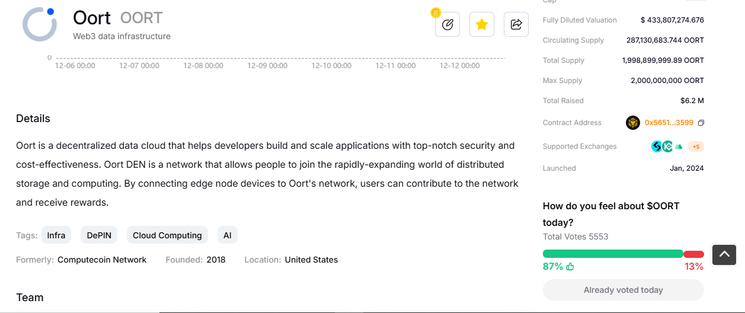The height and width of the screenshot is (313, 745).
Task: Click the Team section heading
Action: [30, 298]
